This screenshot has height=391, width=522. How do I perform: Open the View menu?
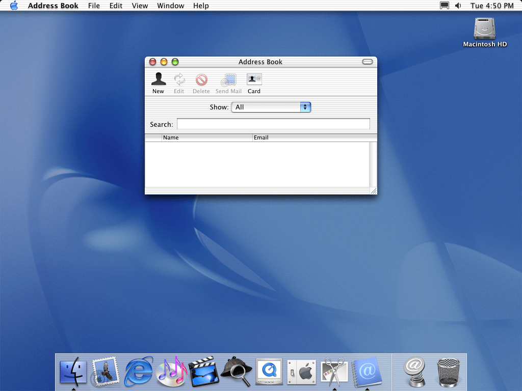click(140, 6)
